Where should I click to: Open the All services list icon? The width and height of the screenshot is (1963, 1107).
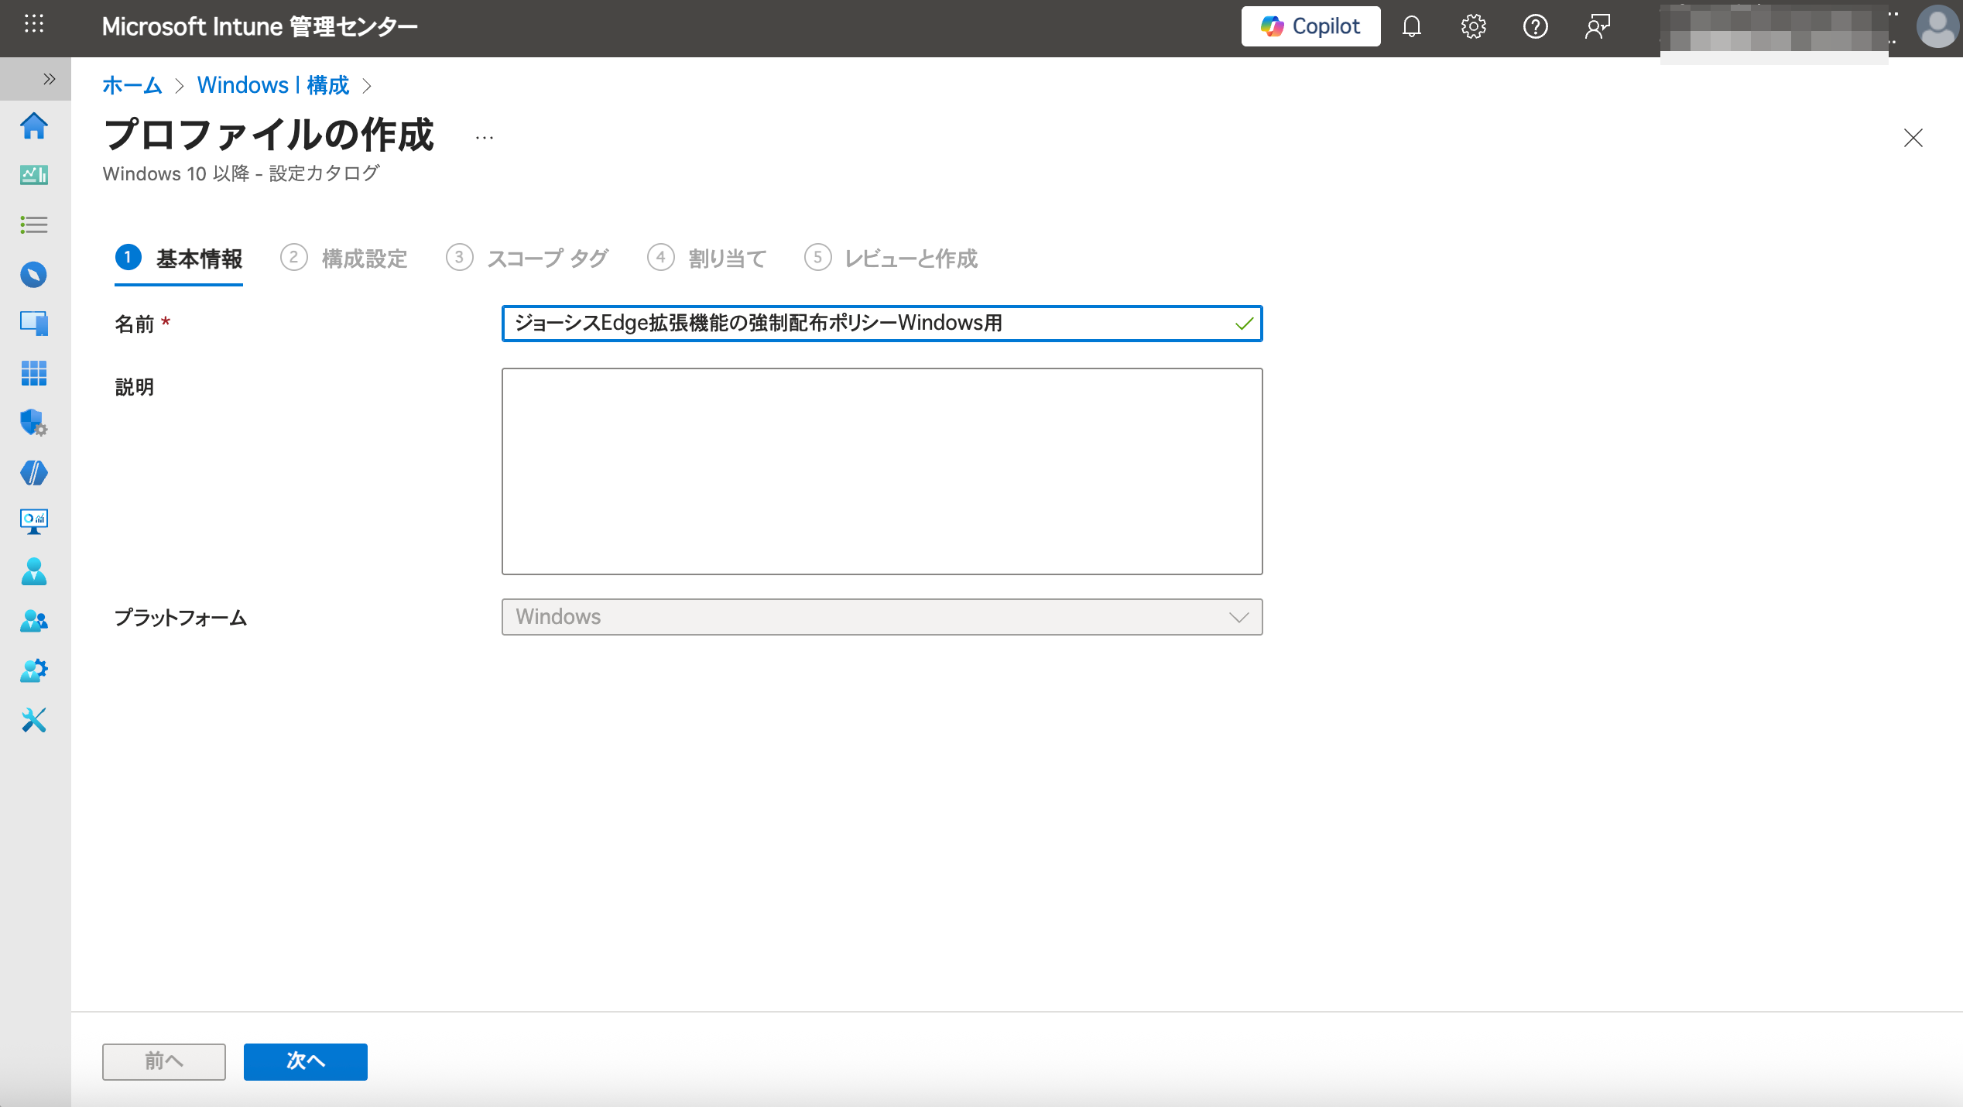coord(34,224)
